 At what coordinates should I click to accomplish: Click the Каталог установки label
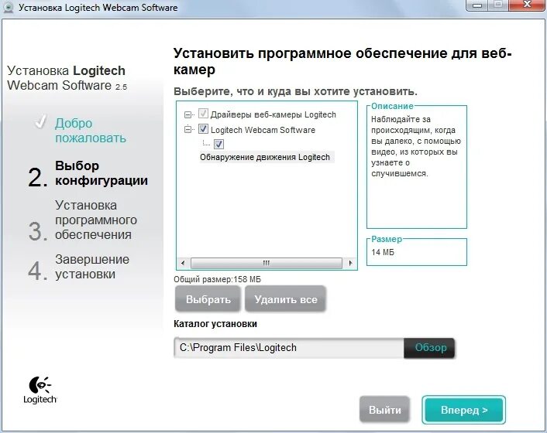tap(215, 324)
